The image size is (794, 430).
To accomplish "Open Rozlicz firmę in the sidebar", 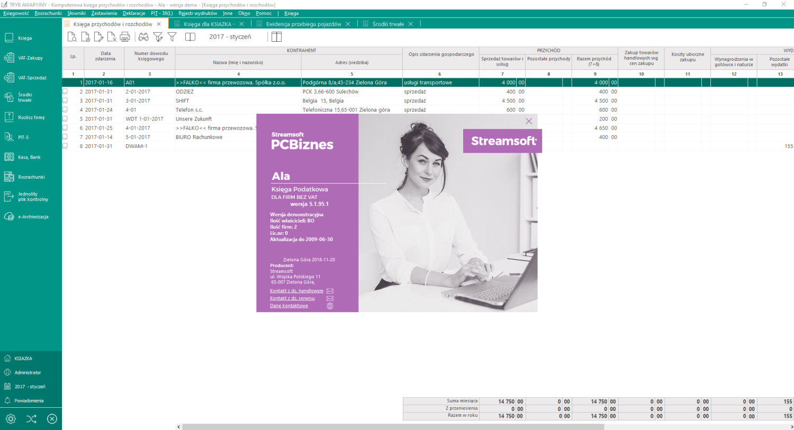I will [25, 117].
